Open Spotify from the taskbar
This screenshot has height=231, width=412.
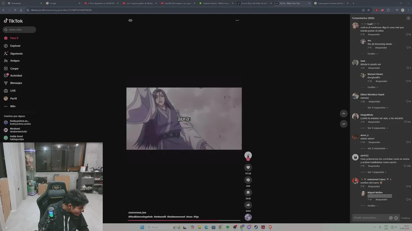pos(228,227)
